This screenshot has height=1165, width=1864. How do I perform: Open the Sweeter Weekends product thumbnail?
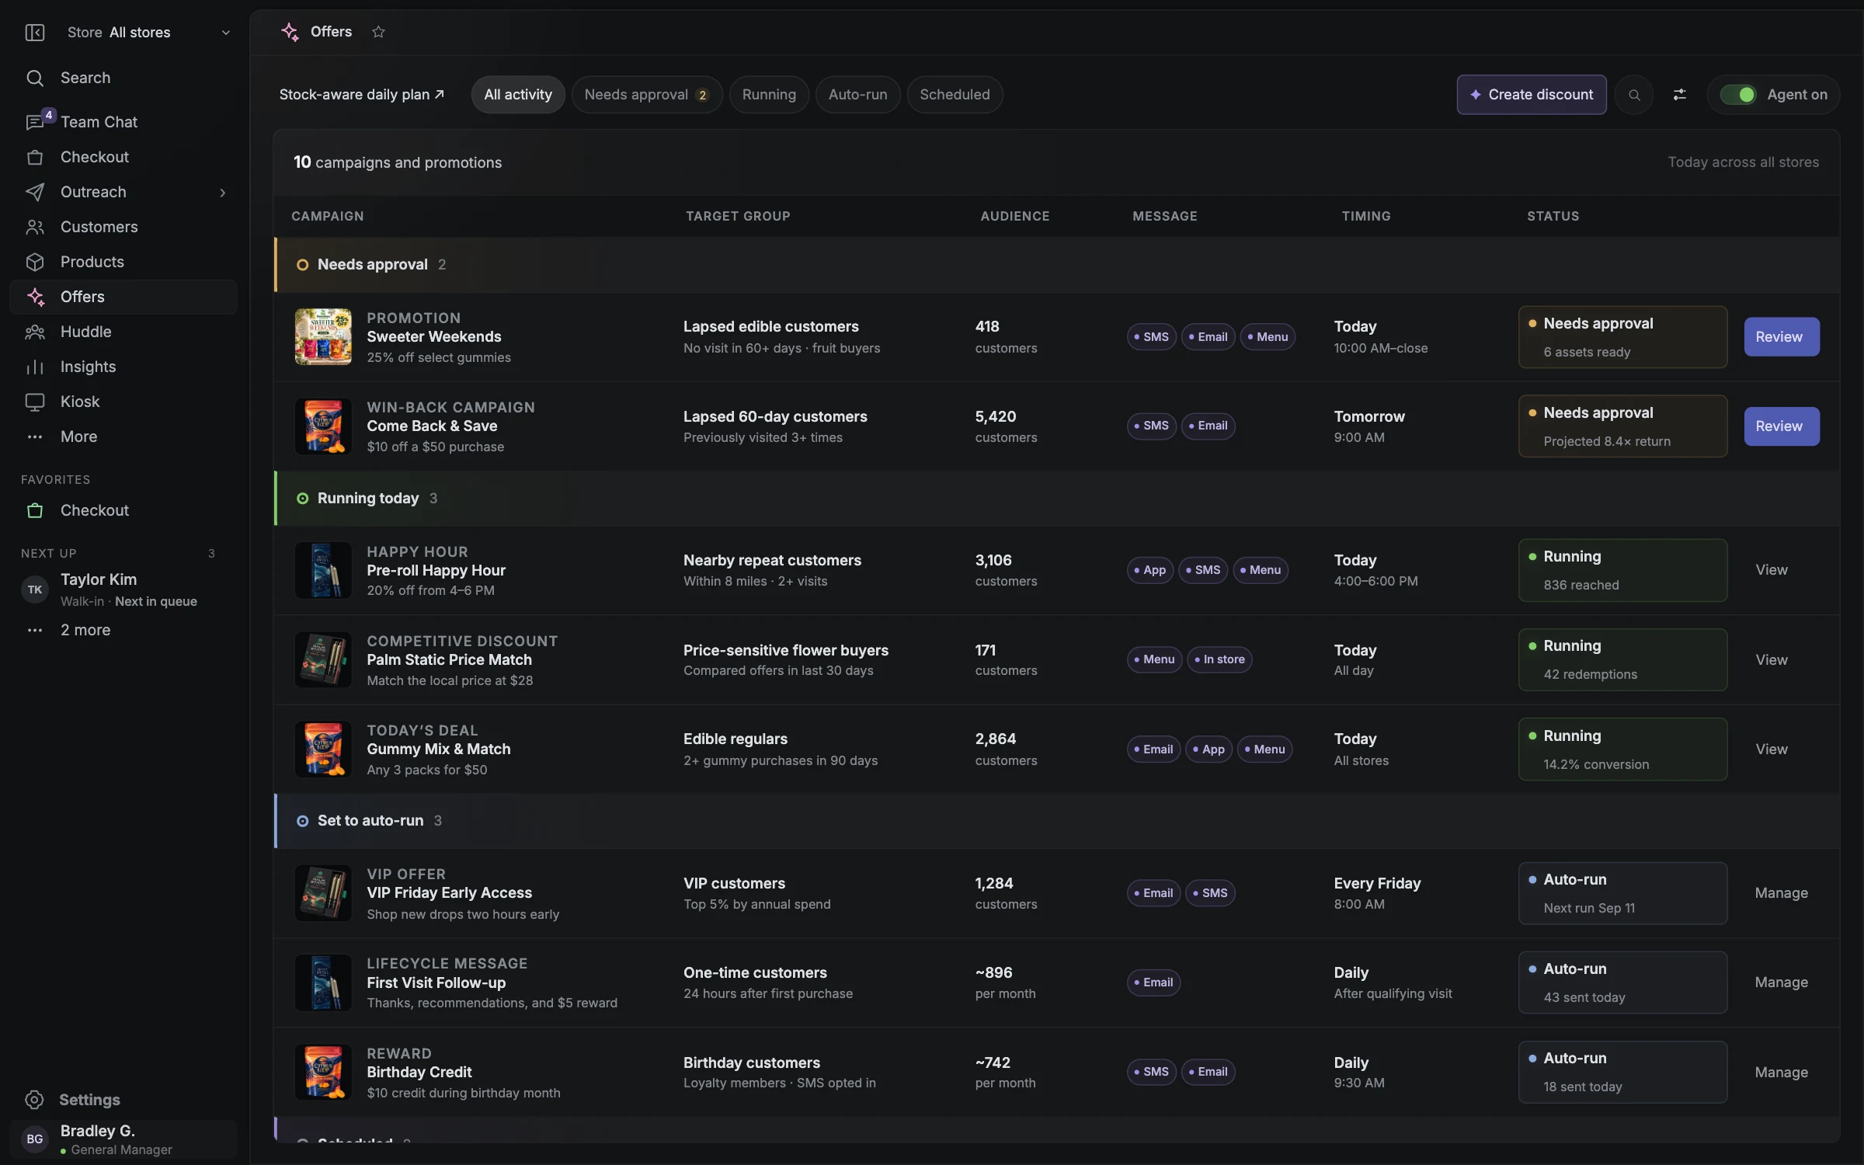(323, 337)
